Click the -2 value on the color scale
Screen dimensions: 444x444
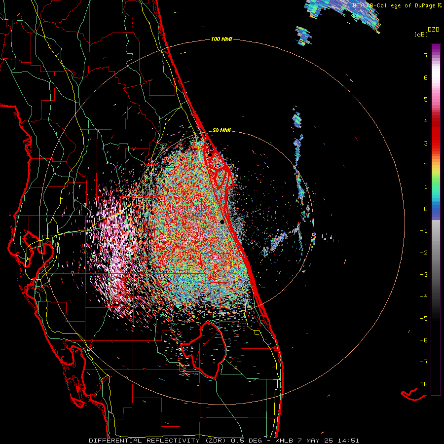coord(424,253)
